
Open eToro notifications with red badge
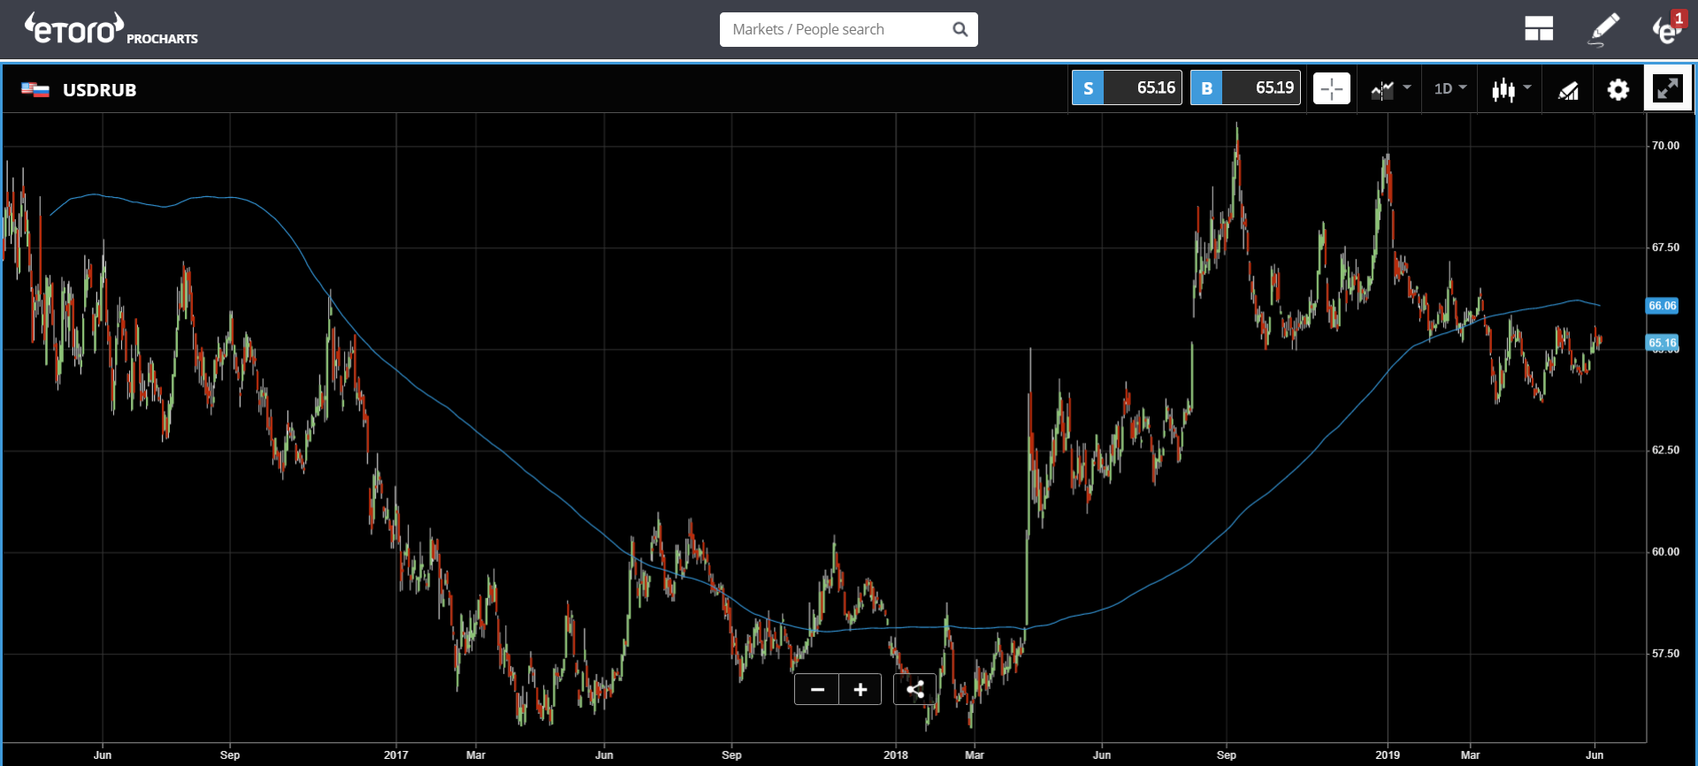(x=1668, y=29)
